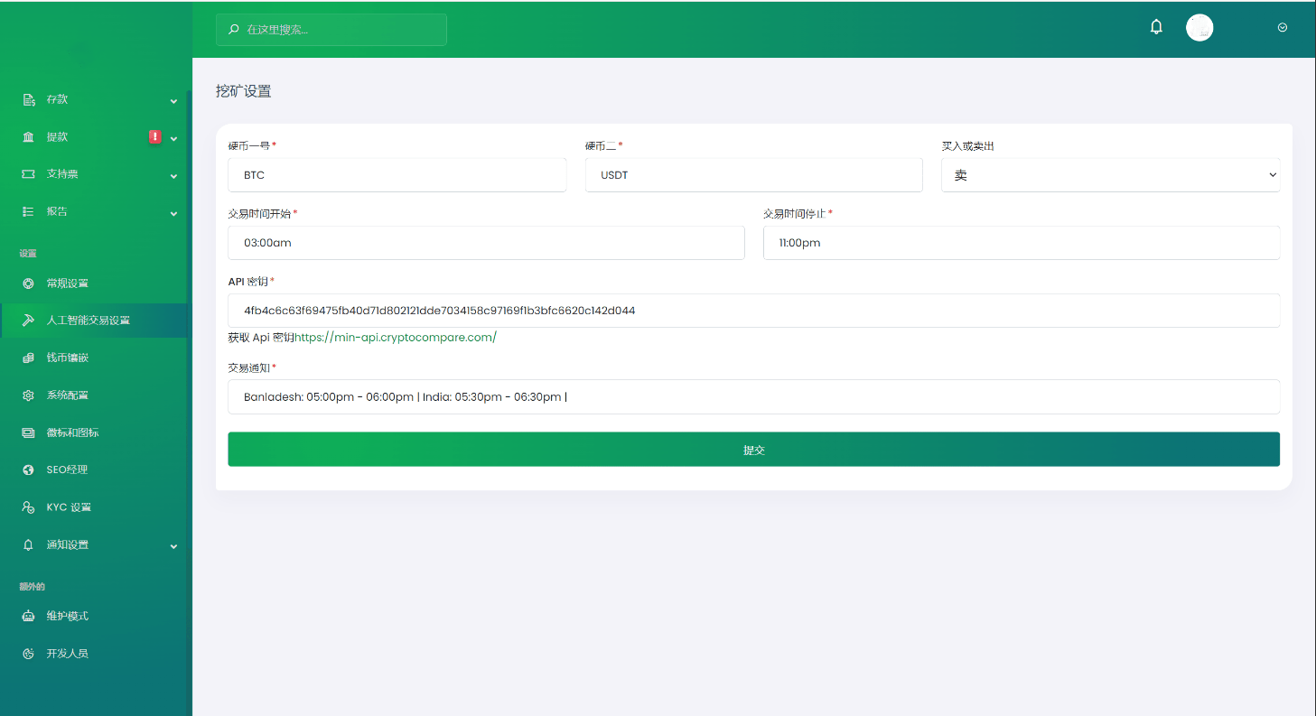The height and width of the screenshot is (716, 1316).
Task: Open notifications bell in top bar
Action: [1156, 27]
